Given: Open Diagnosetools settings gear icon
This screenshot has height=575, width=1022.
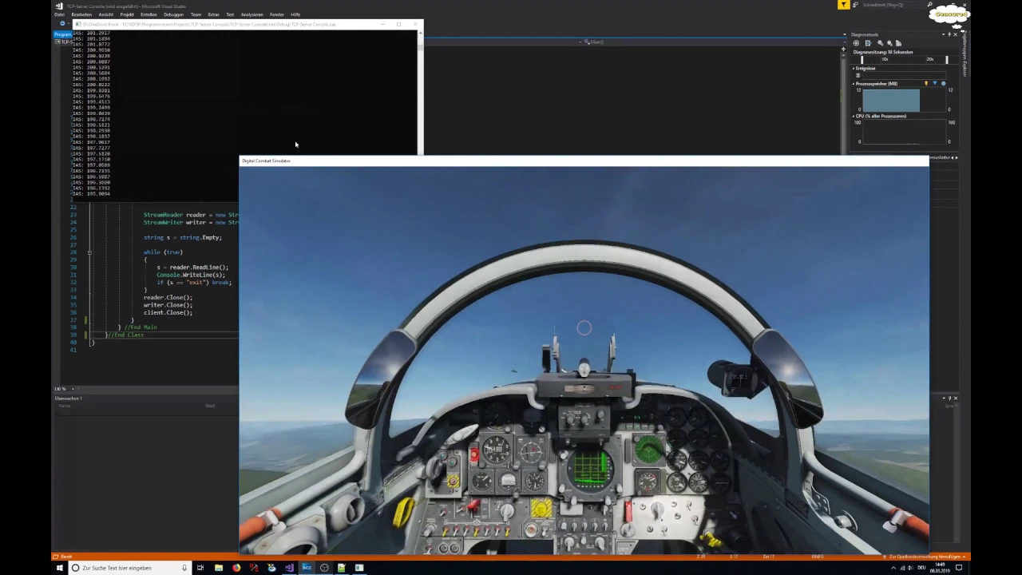Looking at the screenshot, I should click(x=856, y=43).
